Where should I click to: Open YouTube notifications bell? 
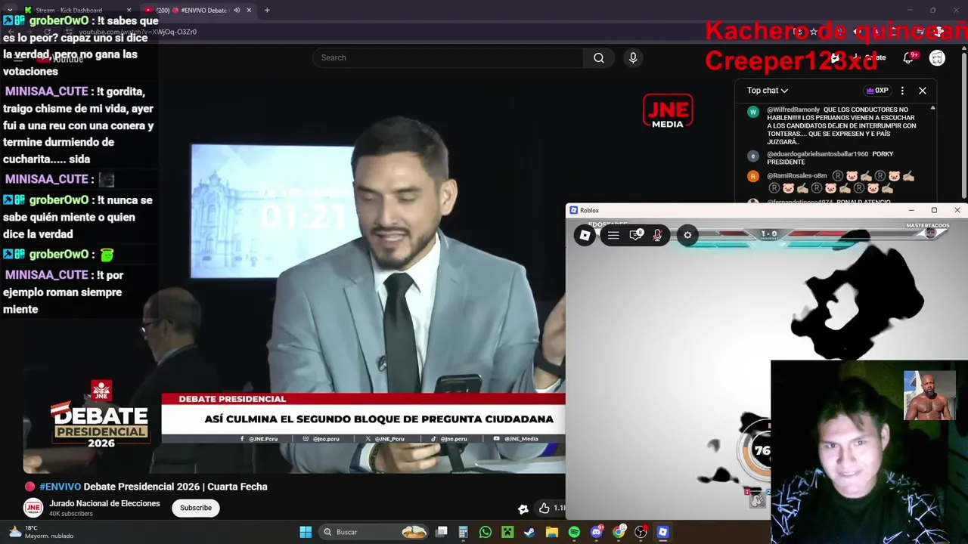tap(909, 57)
